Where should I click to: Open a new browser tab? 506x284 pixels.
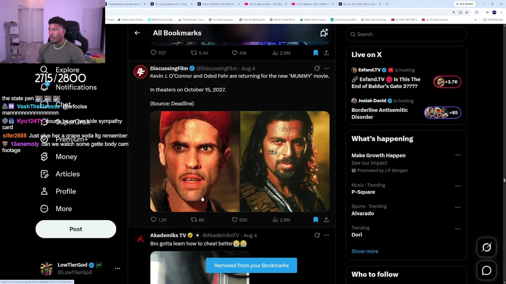click(387, 4)
